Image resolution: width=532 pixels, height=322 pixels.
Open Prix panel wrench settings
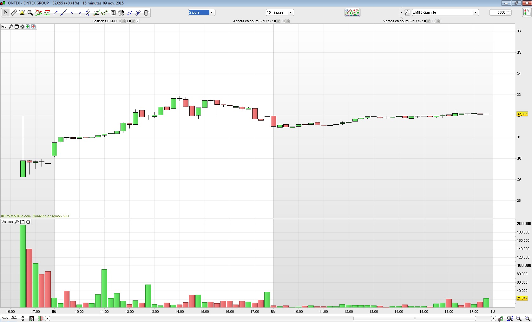click(11, 27)
